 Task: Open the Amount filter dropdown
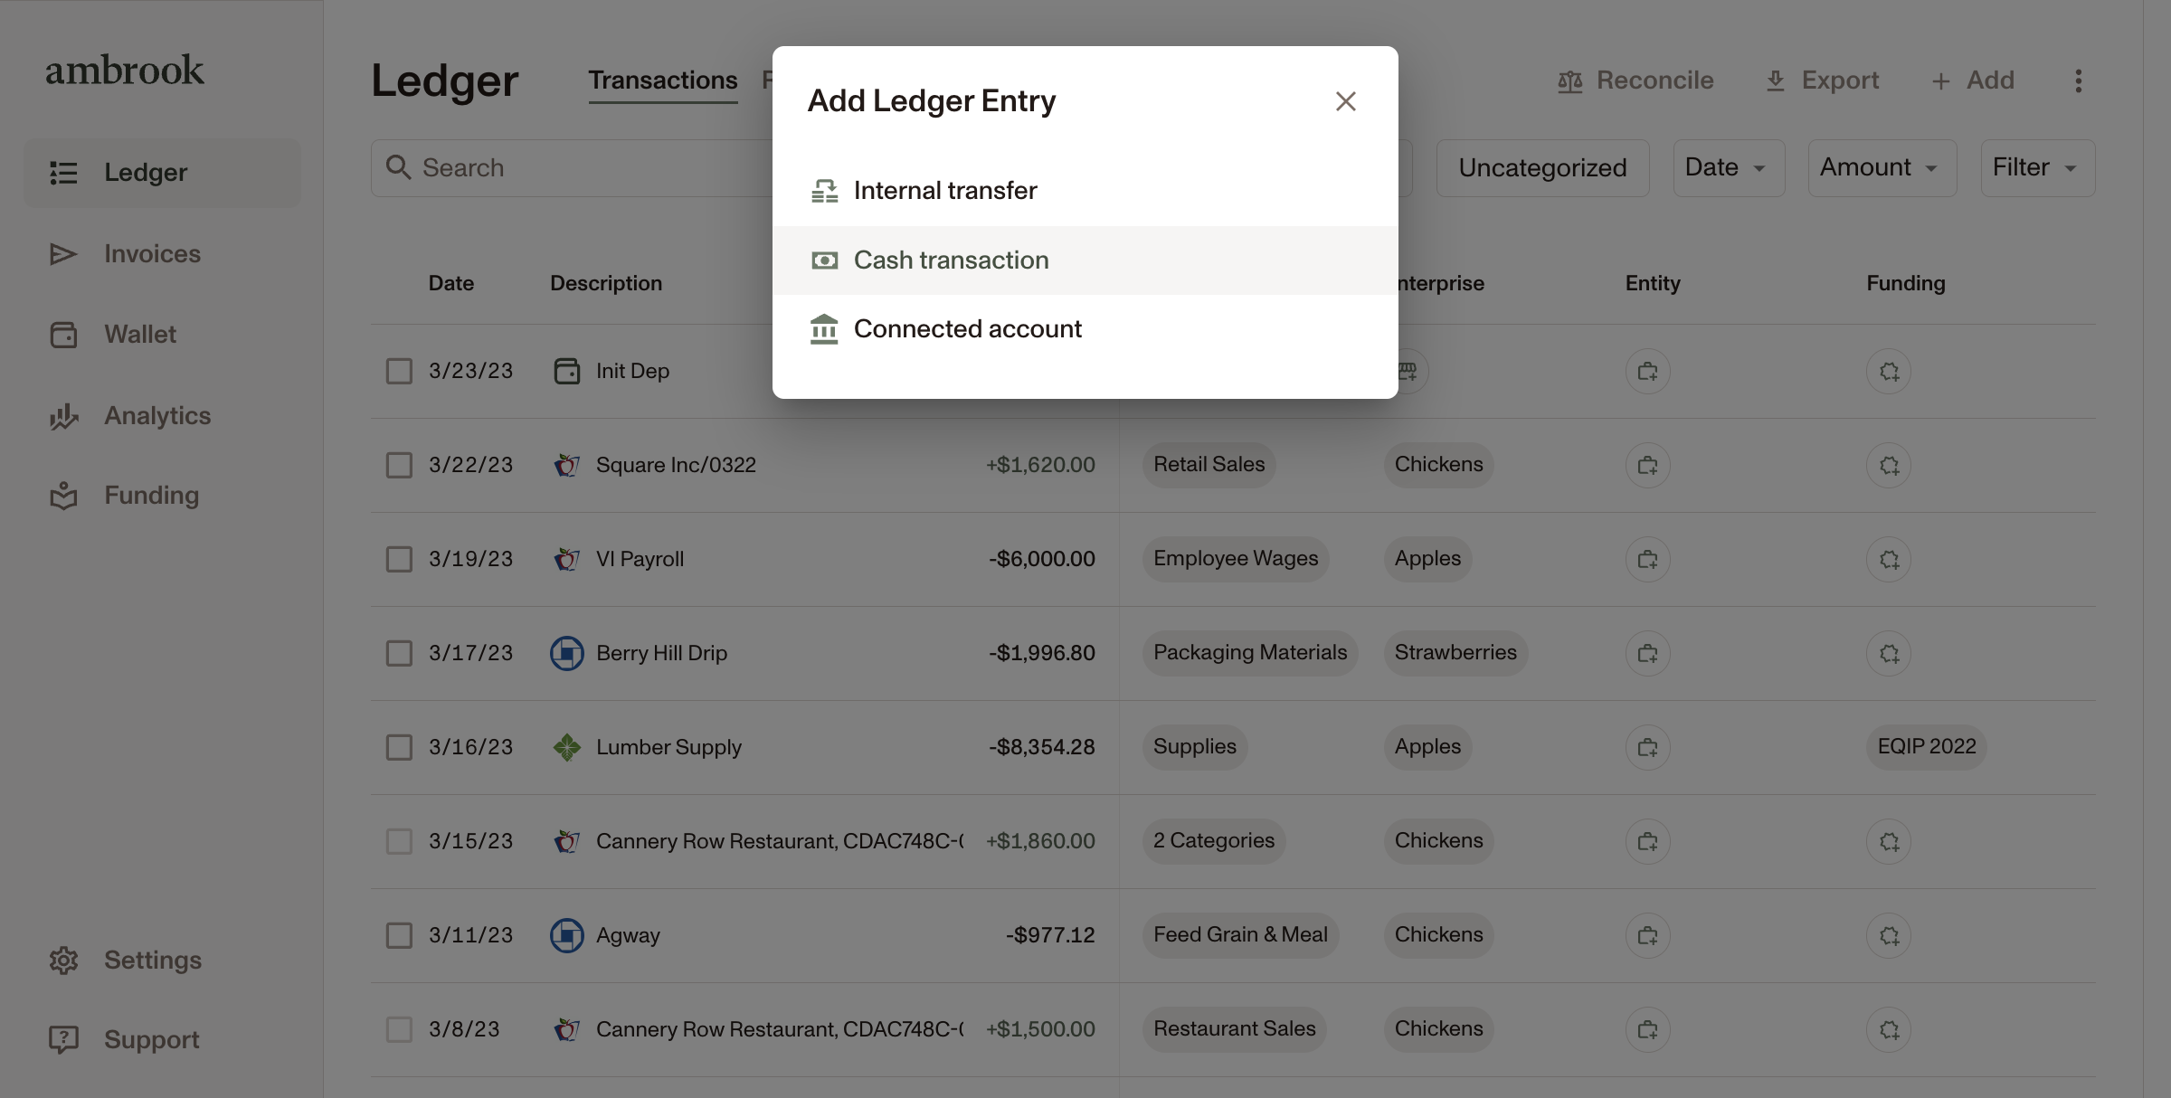[x=1882, y=168]
